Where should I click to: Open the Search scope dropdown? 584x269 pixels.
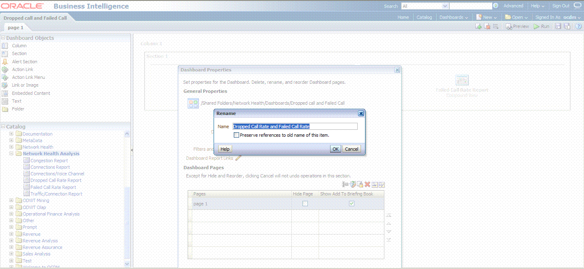tap(445, 6)
